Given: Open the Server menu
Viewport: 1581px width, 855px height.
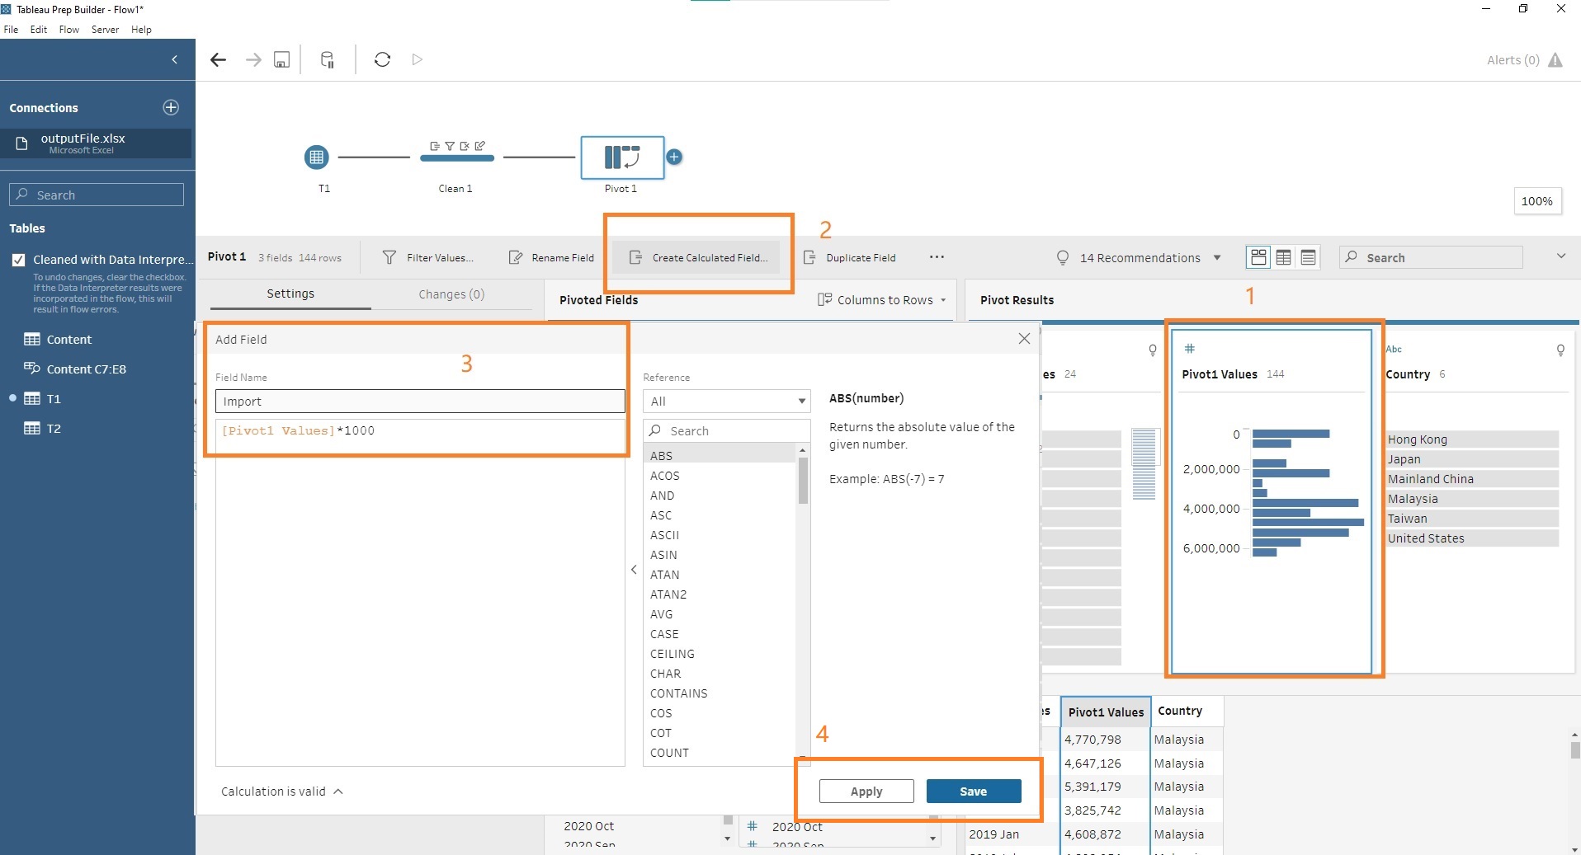Looking at the screenshot, I should pyautogui.click(x=105, y=30).
